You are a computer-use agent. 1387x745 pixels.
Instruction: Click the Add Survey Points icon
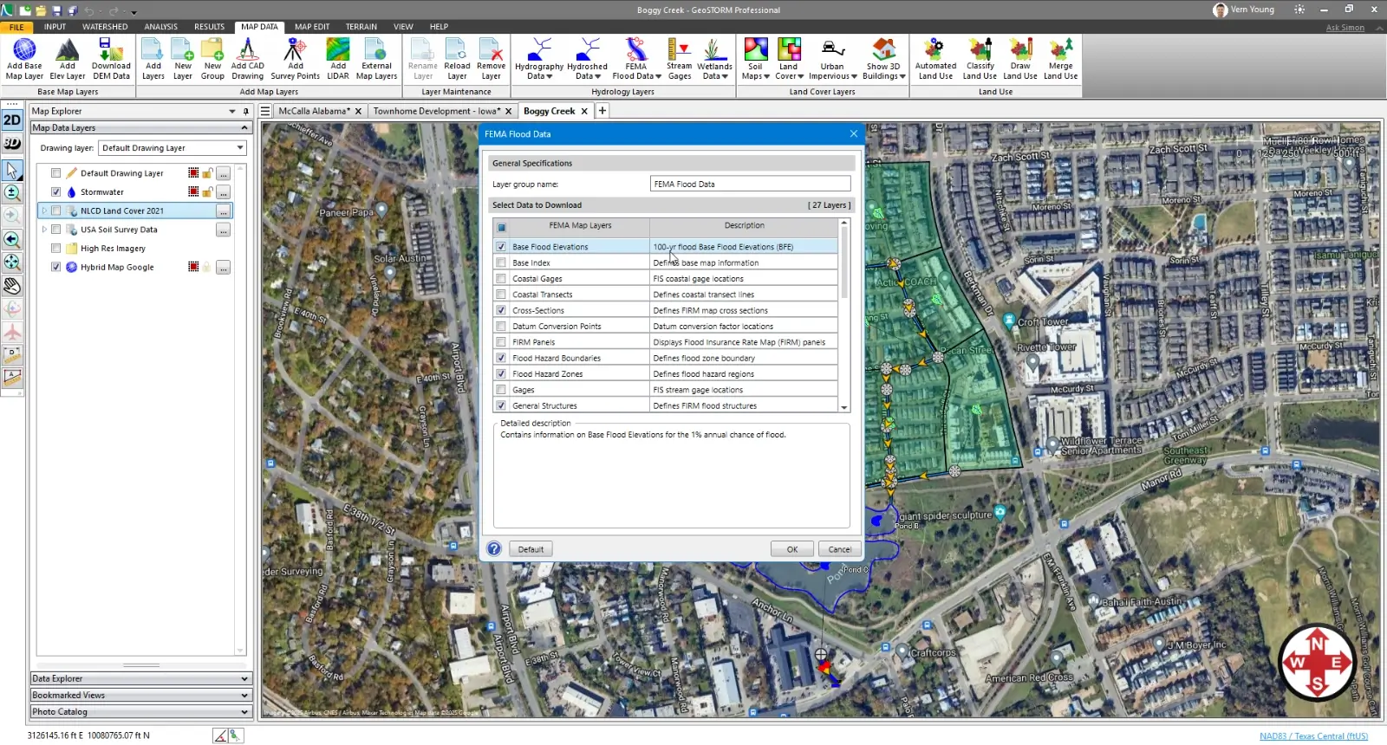[x=295, y=58]
